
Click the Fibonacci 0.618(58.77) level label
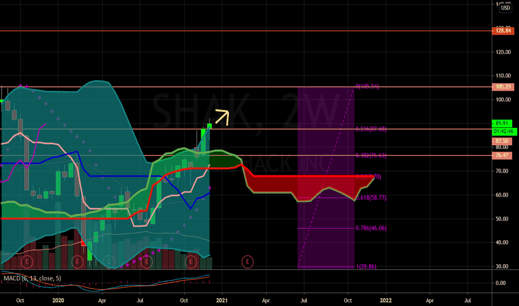[x=371, y=198]
